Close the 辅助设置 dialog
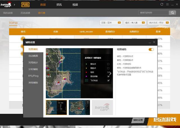 click(x=154, y=42)
